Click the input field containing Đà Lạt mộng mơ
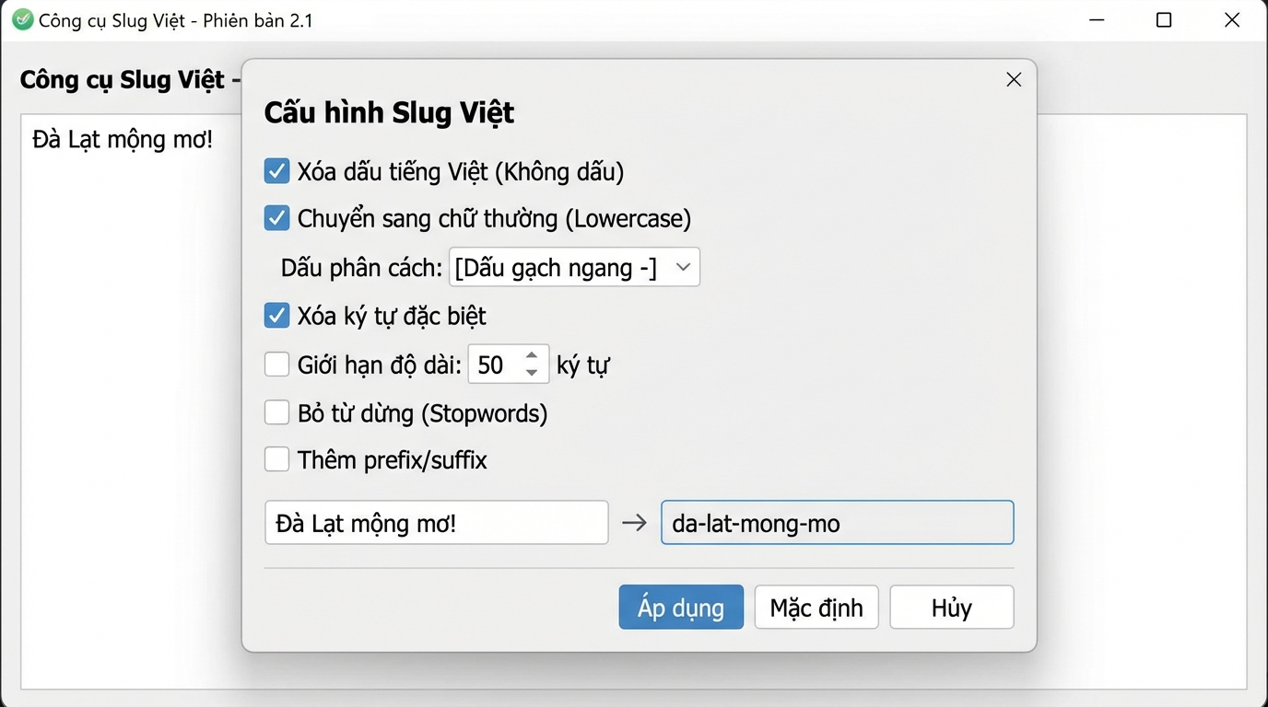The height and width of the screenshot is (707, 1268). pos(436,522)
